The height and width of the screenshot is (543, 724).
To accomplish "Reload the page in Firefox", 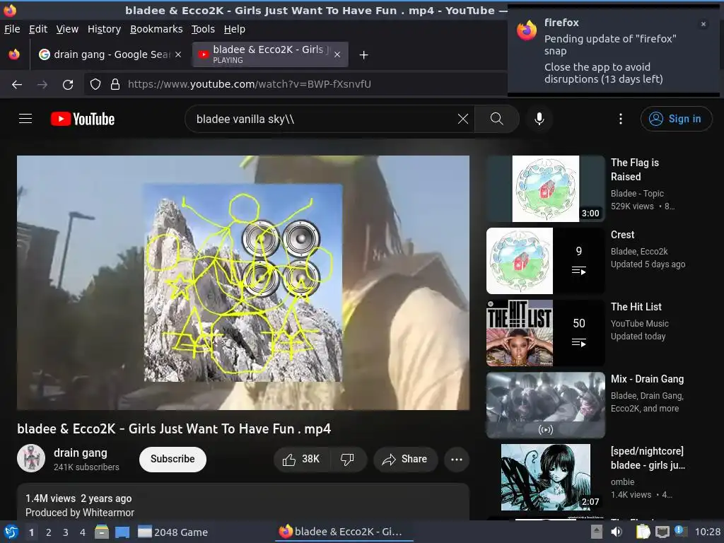I will click(x=68, y=85).
